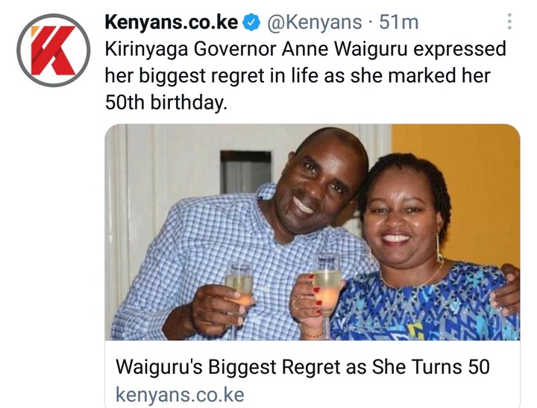The image size is (537, 408).
Task: Open the tweet via the 51m timestamp
Action: coord(398,22)
